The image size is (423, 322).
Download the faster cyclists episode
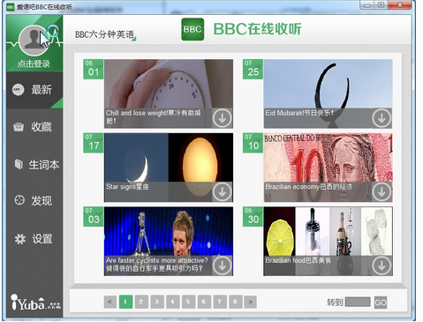click(x=223, y=266)
